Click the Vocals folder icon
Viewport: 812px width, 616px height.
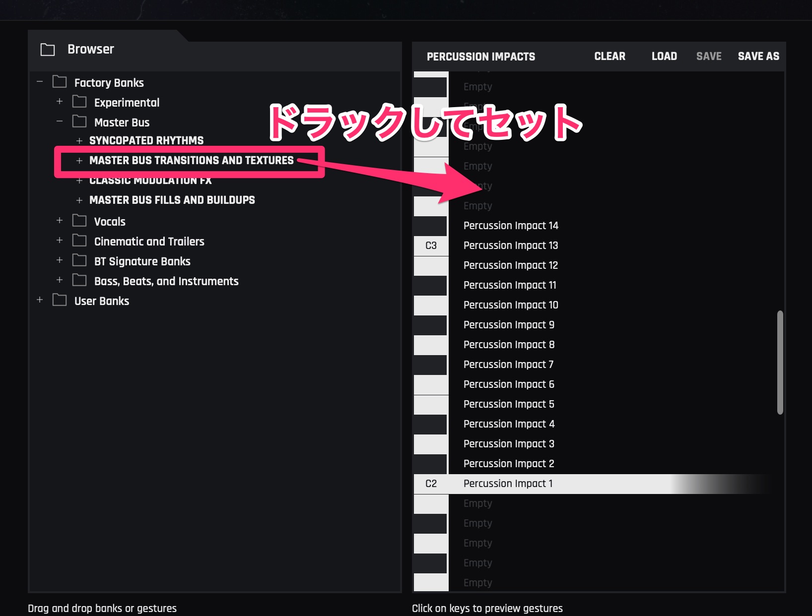click(x=79, y=221)
